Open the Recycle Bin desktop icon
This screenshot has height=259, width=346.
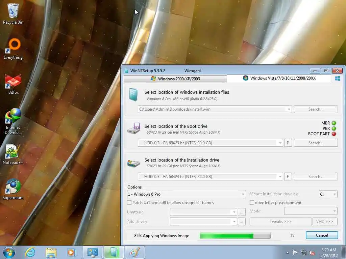click(13, 13)
